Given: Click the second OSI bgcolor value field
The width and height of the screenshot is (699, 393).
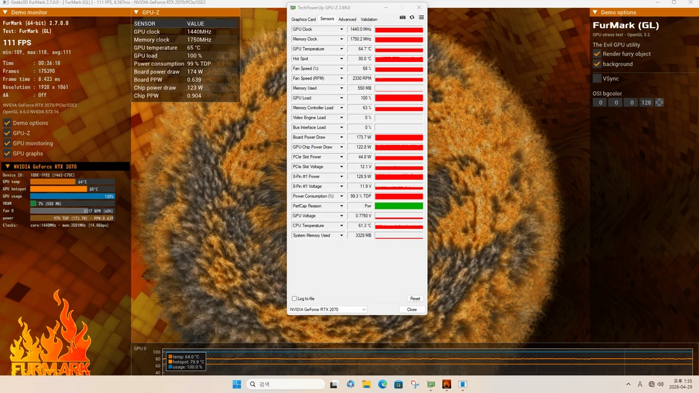Looking at the screenshot, I should point(616,102).
